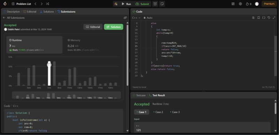Click the highlighted 7ms bar in chart
Image resolution: width=279 pixels, height=135 pixels.
[x=49, y=73]
